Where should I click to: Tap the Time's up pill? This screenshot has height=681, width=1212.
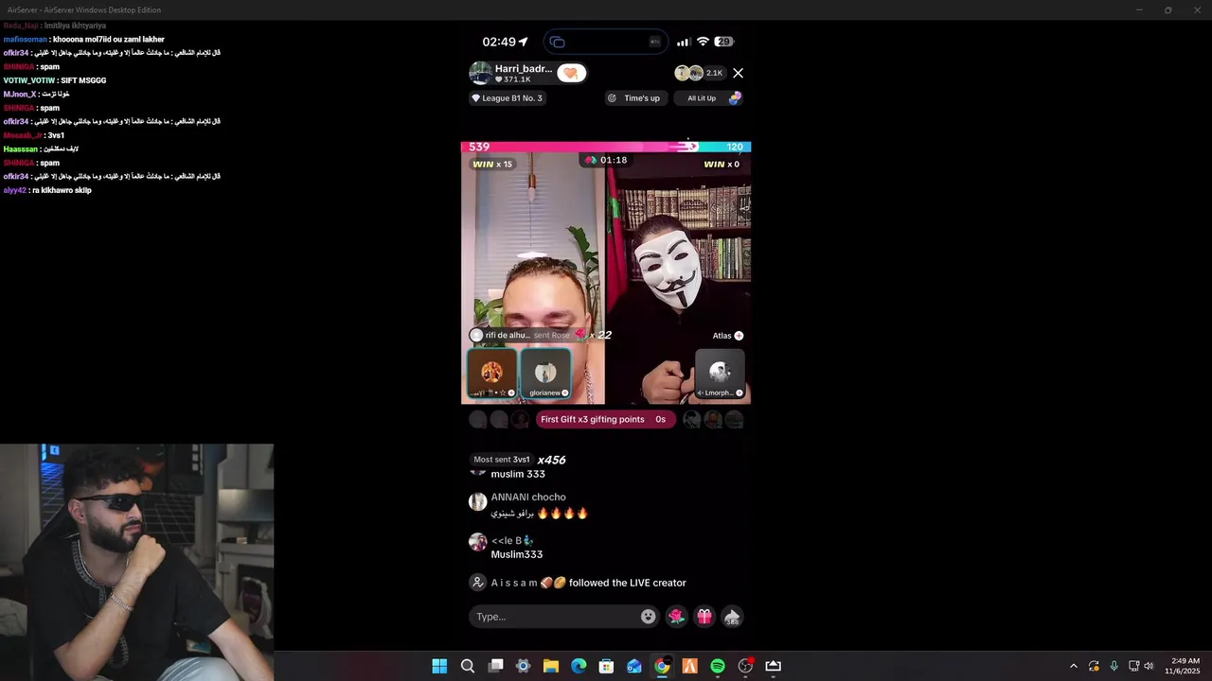tap(634, 98)
